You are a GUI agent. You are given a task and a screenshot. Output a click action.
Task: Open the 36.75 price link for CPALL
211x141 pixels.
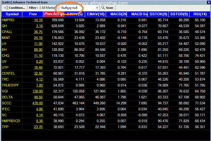pos(38,32)
